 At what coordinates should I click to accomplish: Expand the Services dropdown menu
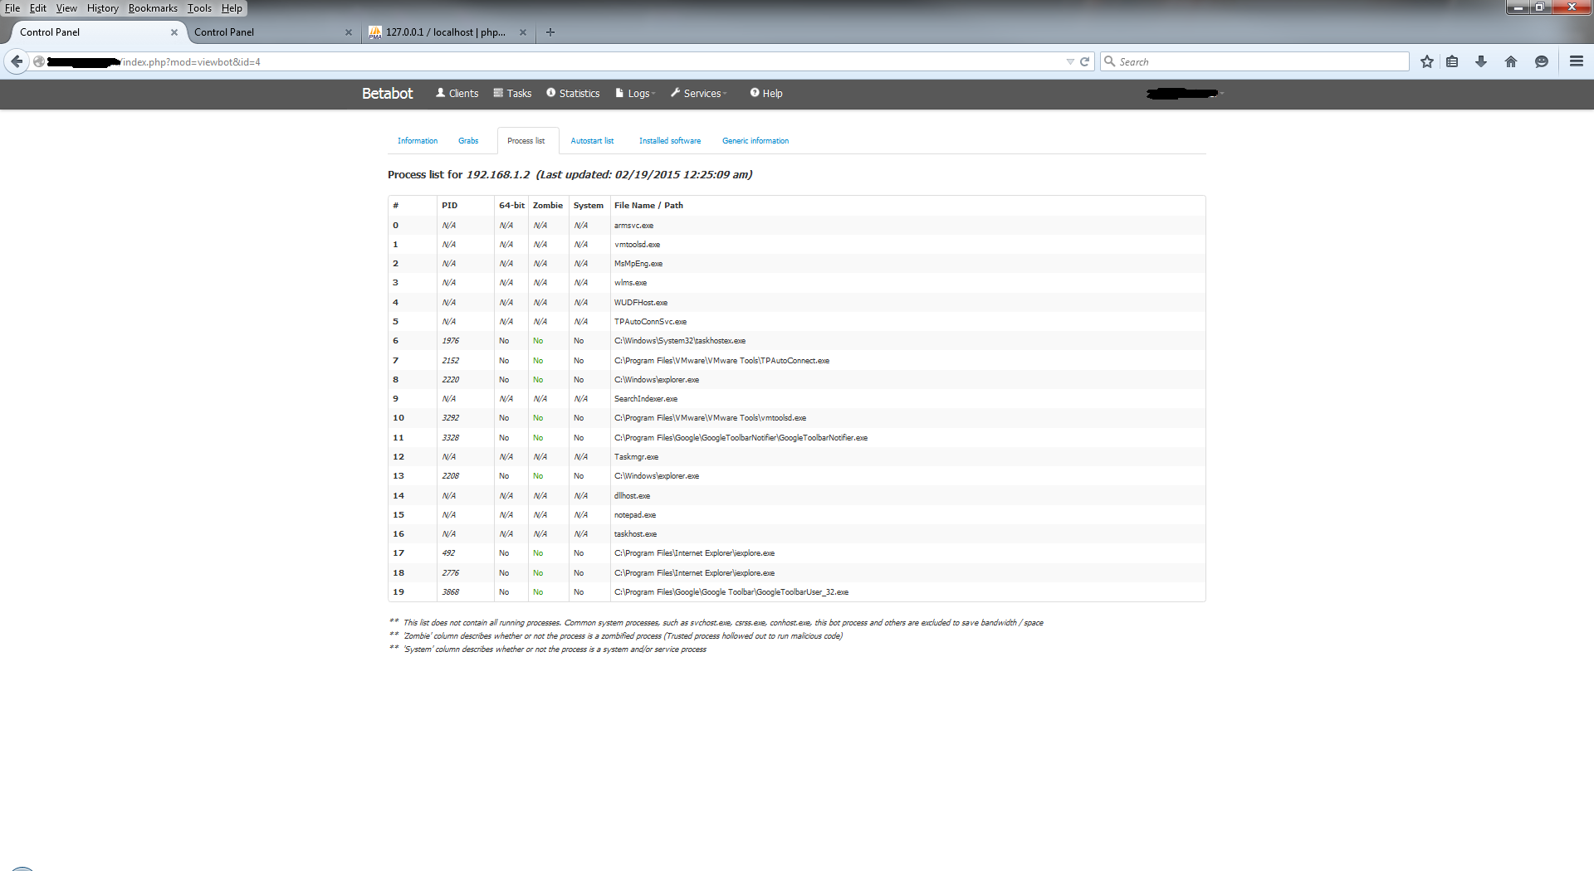[x=699, y=94]
